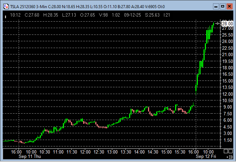Viewport: 236px width, 162px height.
Task: Click the 10:30 time axis label
Action: tap(45, 152)
